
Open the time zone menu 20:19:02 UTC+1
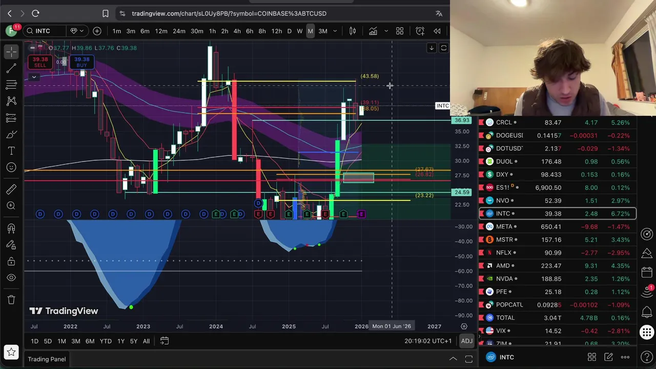[428, 341]
